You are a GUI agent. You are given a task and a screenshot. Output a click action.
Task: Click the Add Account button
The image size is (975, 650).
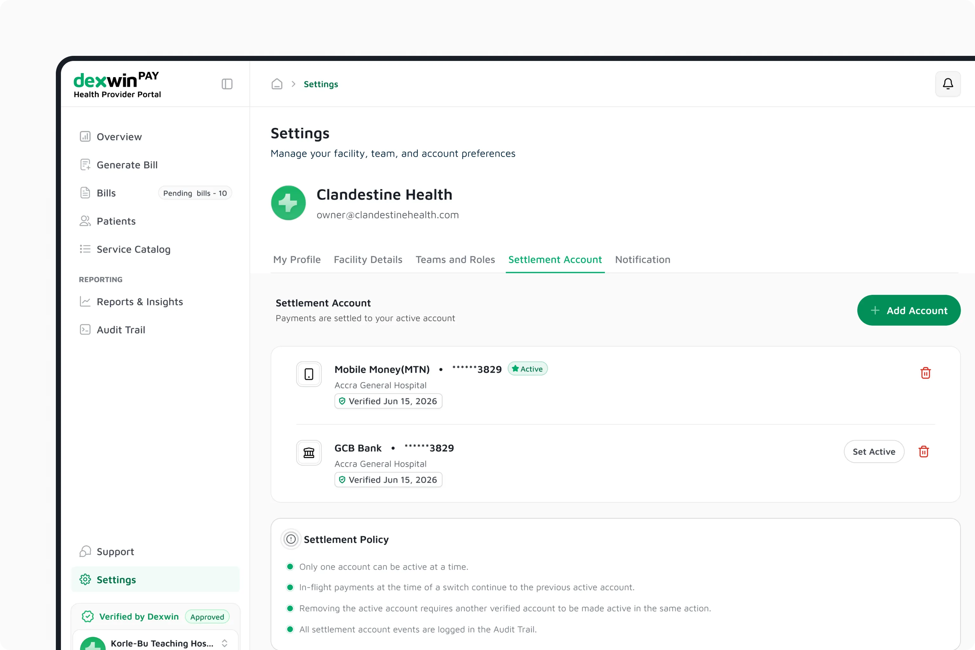(909, 310)
